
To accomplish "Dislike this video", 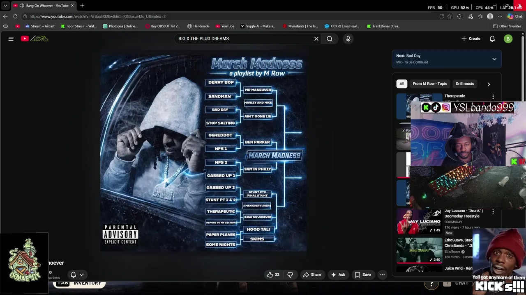I will click(x=290, y=275).
